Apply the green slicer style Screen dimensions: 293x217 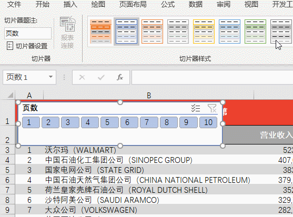click(x=256, y=32)
